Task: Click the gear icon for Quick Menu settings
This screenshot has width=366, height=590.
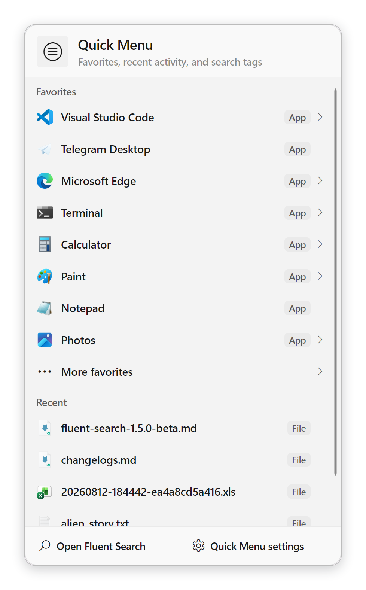Action: tap(199, 546)
